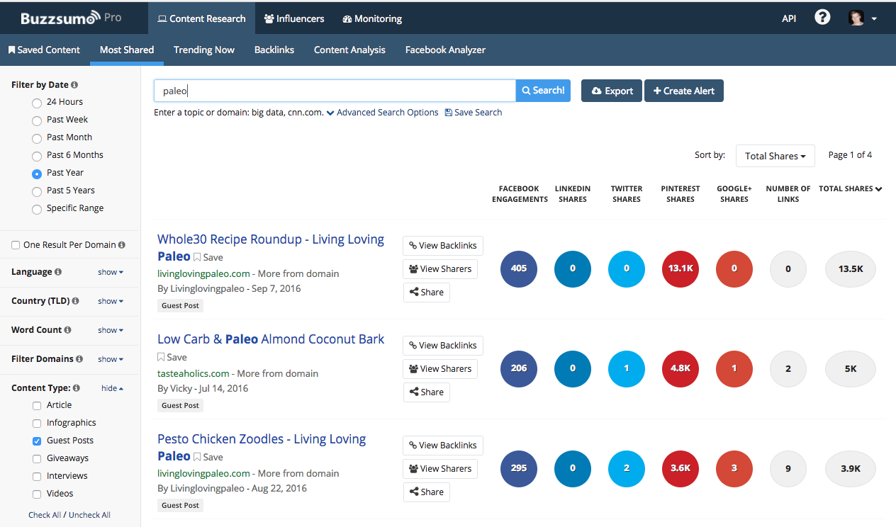The height and width of the screenshot is (527, 896).
Task: Open the help question mark icon
Action: coord(822,18)
